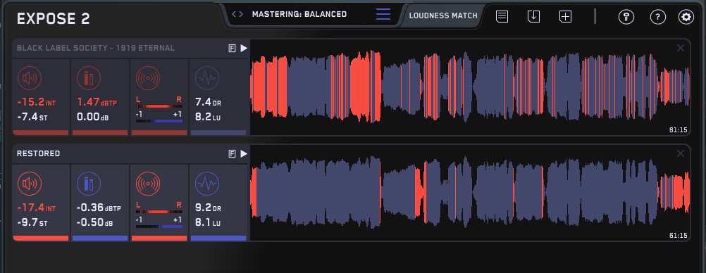Open the settings gear icon
Image resolution: width=706 pixels, height=273 pixels.
coord(686,17)
